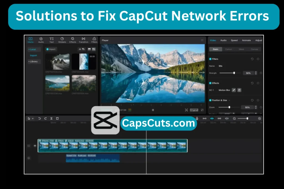Adjust Strength value with stepper arrows

pyautogui.click(x=256, y=73)
